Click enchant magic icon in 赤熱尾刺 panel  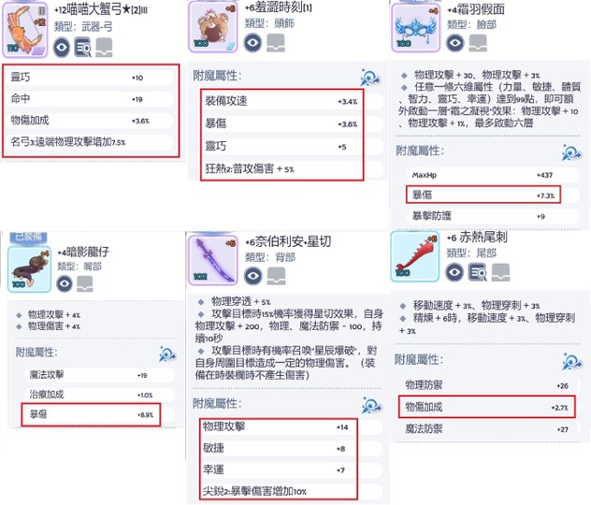[572, 362]
